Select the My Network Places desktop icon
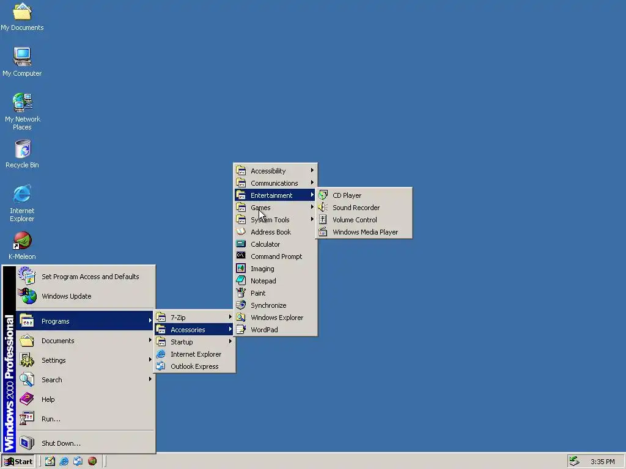Viewport: 626px width, 469px height. click(x=22, y=112)
